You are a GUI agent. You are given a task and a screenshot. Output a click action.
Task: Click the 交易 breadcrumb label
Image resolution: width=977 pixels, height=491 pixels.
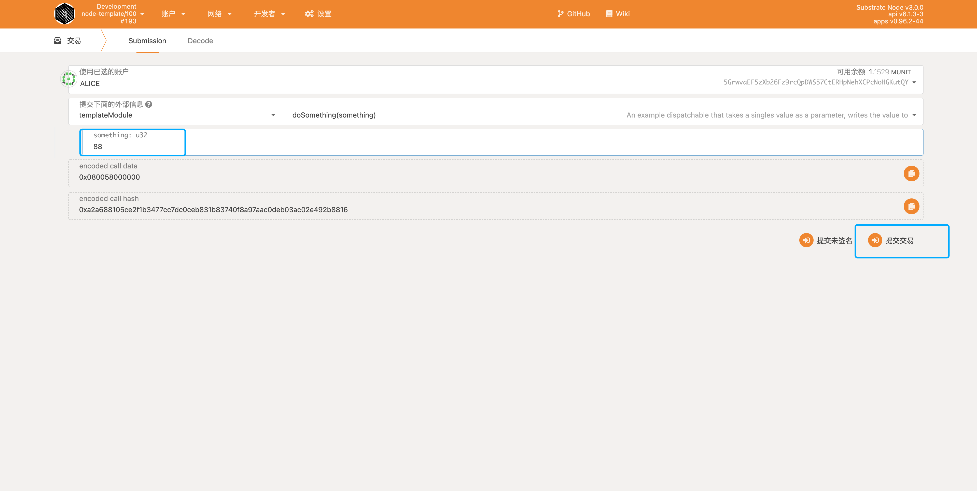pyautogui.click(x=74, y=40)
